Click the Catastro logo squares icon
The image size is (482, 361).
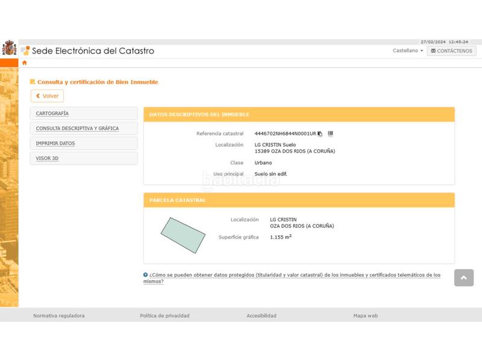coord(25,51)
